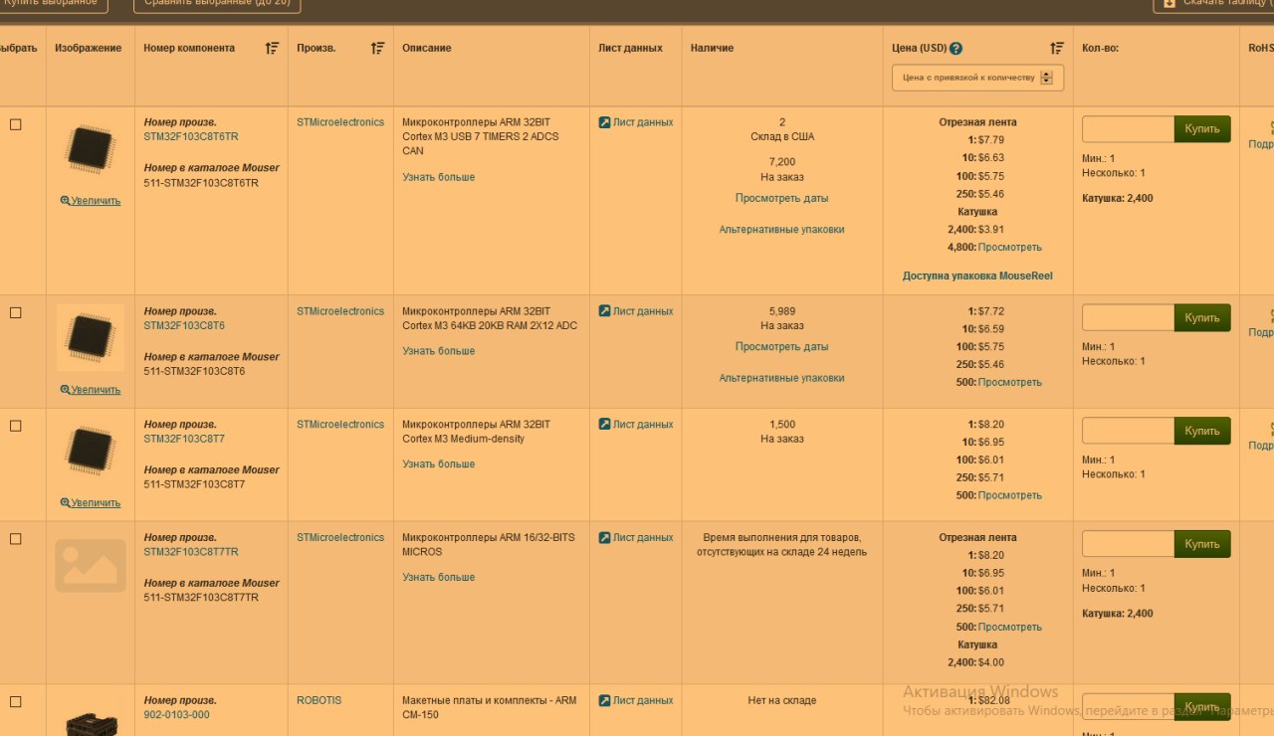The height and width of the screenshot is (736, 1274).
Task: Open the datasheet for 511-STM32F103C8T7
Action: tap(636, 425)
